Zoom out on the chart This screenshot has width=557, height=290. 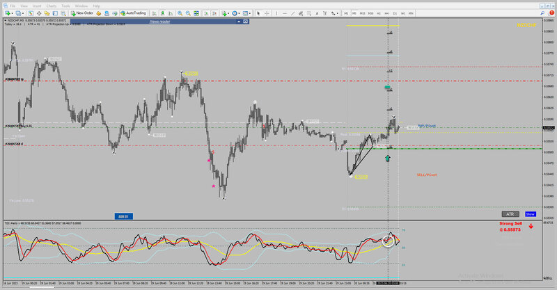[x=188, y=13]
